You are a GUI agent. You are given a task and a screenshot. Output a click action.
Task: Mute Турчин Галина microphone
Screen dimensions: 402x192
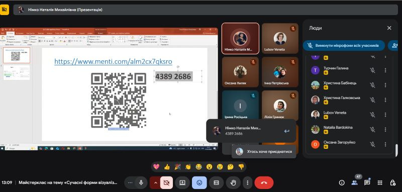tap(372, 70)
